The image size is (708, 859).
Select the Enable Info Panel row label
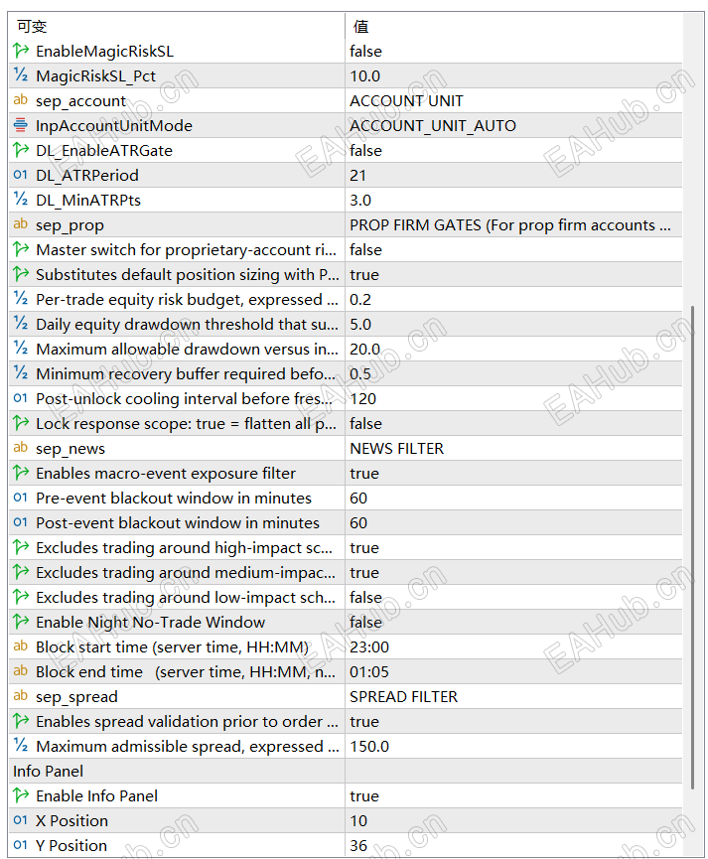96,796
